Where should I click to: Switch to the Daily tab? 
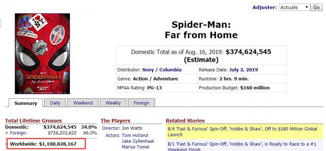(55, 103)
